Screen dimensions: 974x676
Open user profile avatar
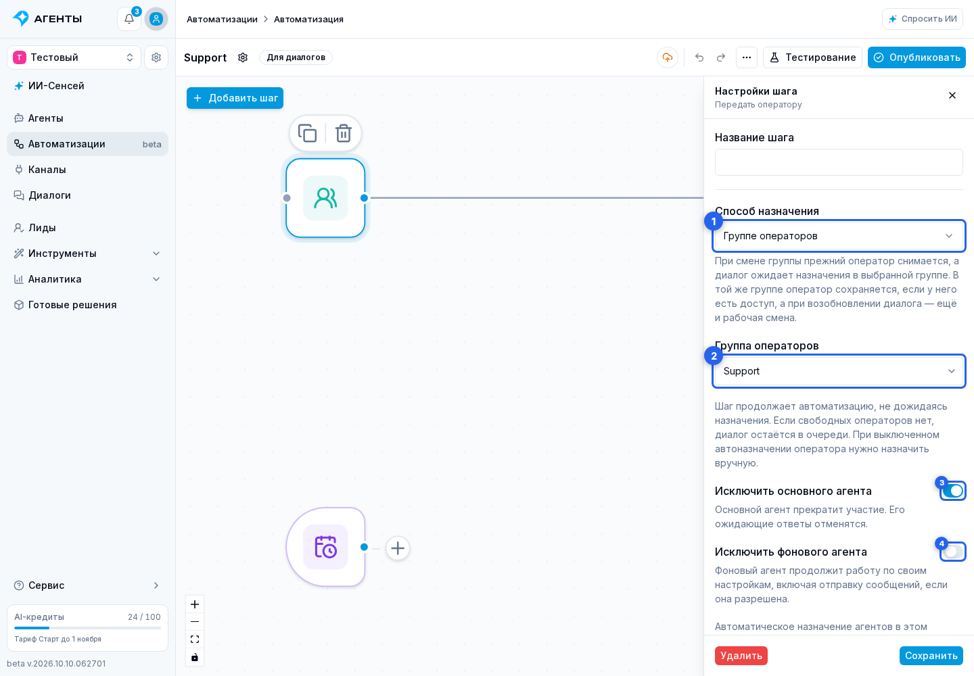156,19
